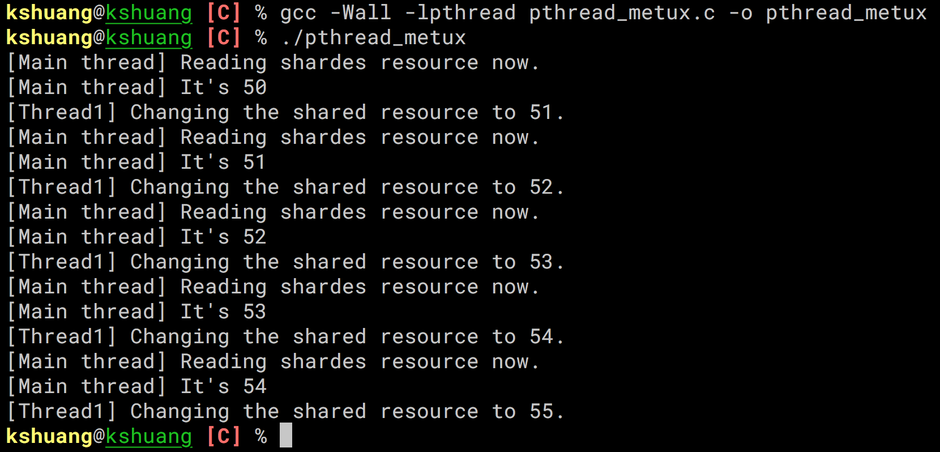This screenshot has height=452, width=940.
Task: Click the terminal cursor block at the last prompt
Action: [x=286, y=436]
